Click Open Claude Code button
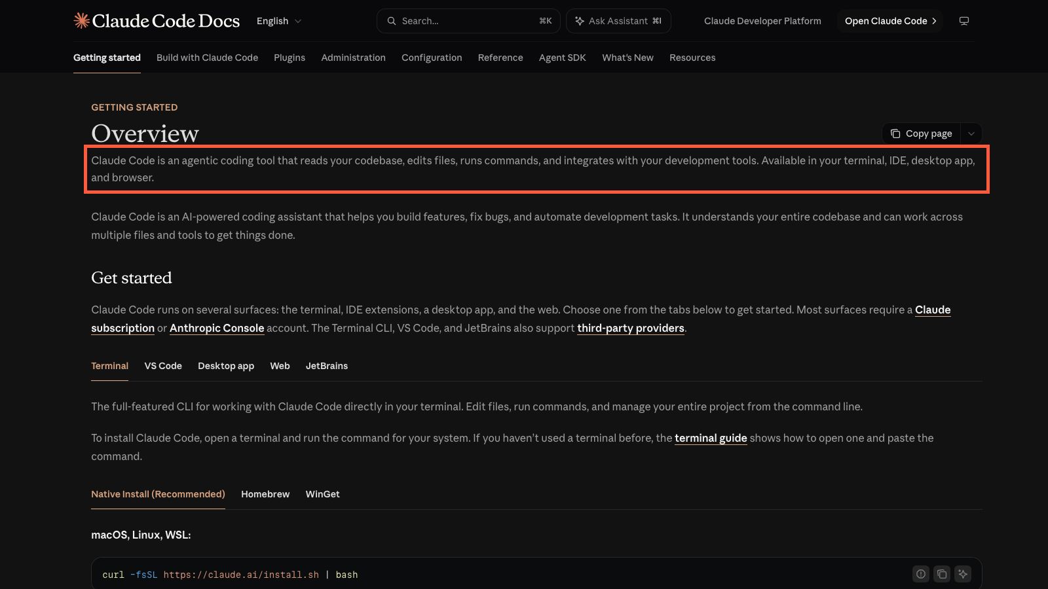This screenshot has width=1048, height=589. click(x=890, y=21)
